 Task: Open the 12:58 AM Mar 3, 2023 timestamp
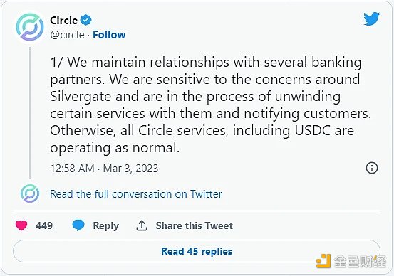(104, 169)
